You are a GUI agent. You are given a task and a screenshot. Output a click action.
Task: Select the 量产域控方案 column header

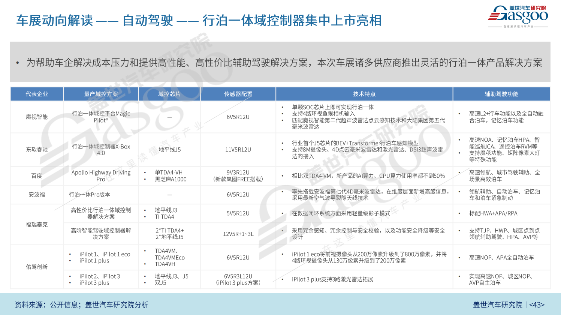(x=101, y=94)
